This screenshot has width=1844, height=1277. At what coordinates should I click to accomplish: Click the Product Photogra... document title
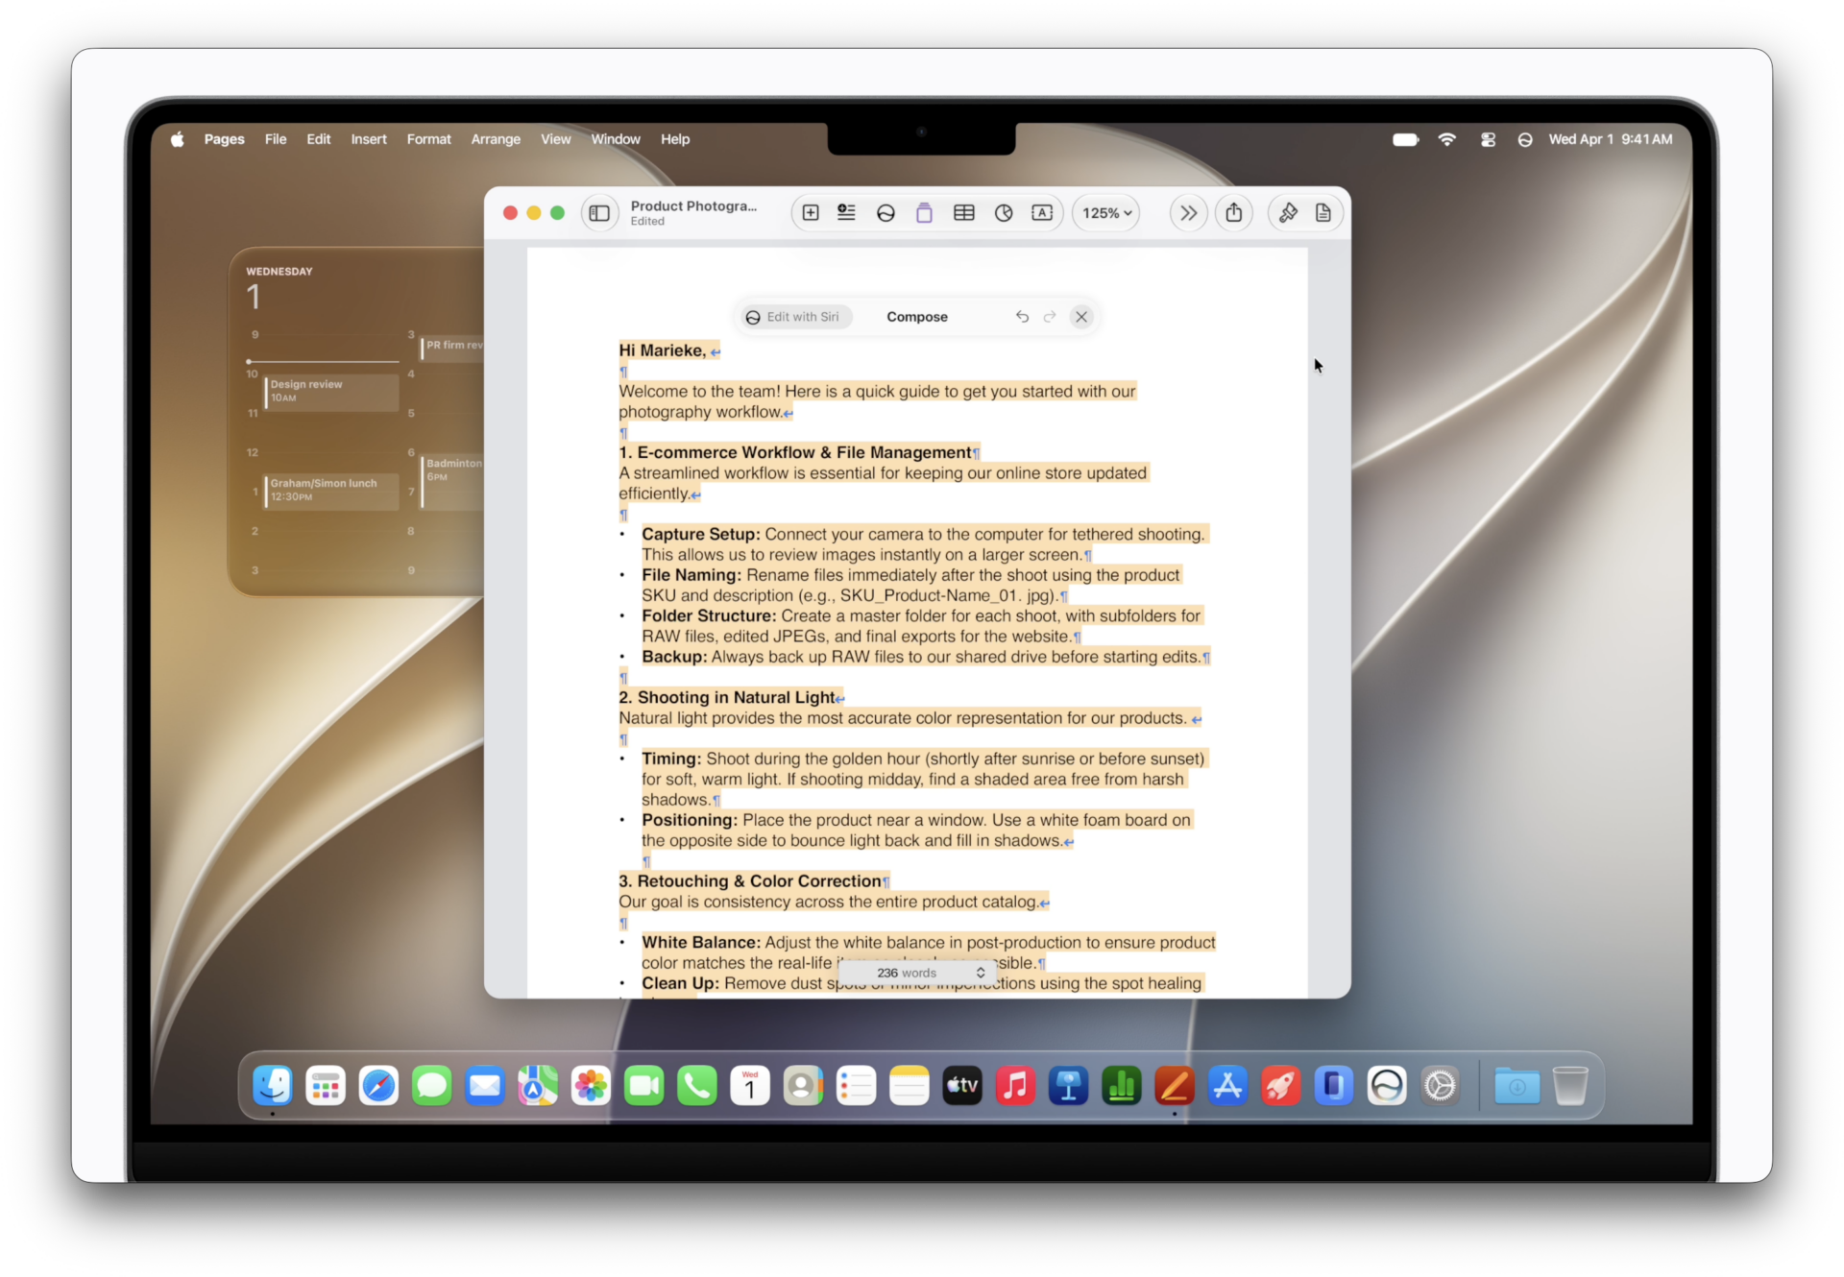point(693,205)
